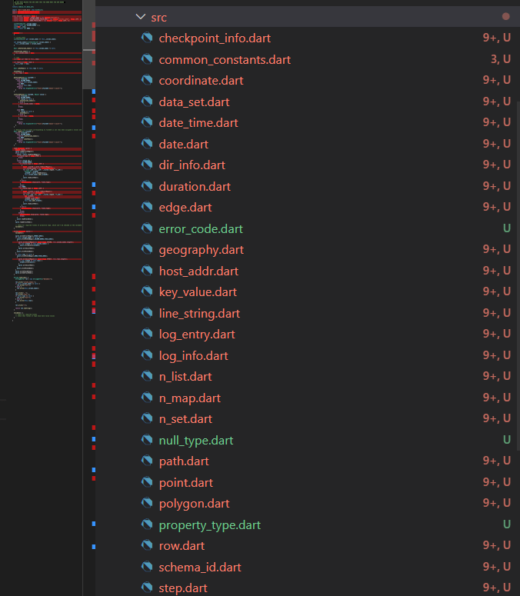Open log_info.dart file

[194, 355]
